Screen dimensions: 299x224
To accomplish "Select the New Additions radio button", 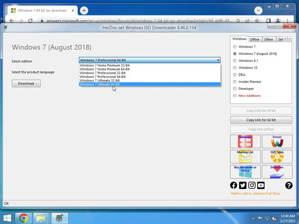I will tap(235, 96).
